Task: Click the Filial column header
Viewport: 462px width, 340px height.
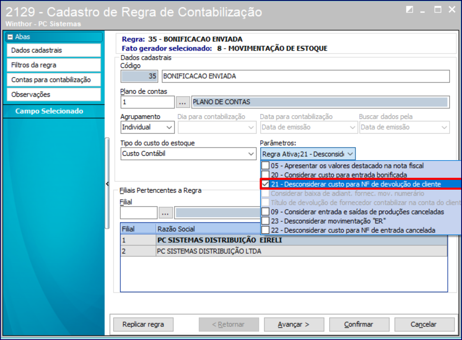Action: coord(138,229)
